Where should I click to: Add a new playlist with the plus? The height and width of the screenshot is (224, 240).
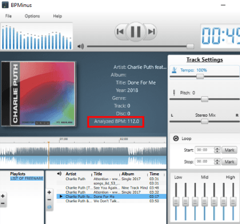pos(3,196)
